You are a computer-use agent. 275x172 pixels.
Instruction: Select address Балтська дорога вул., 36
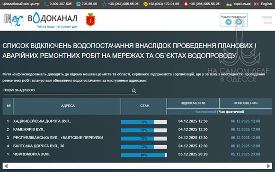[39, 146]
